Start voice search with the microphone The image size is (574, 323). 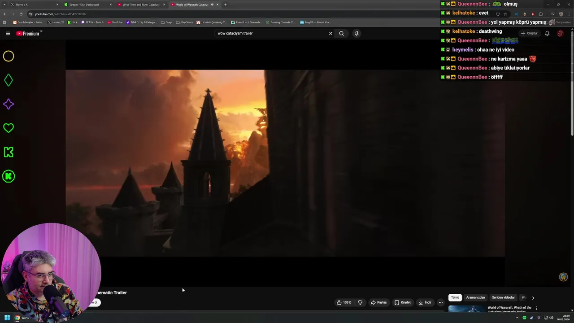(357, 33)
